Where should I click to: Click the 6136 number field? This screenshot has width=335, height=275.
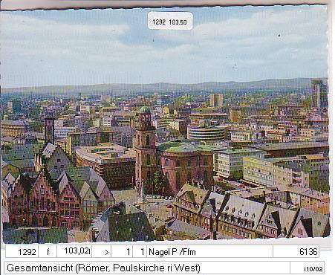pos(296,252)
